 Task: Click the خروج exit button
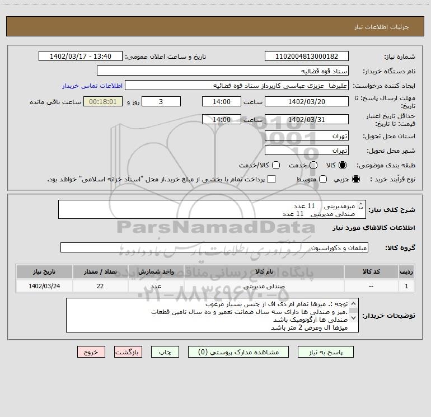click(x=91, y=352)
